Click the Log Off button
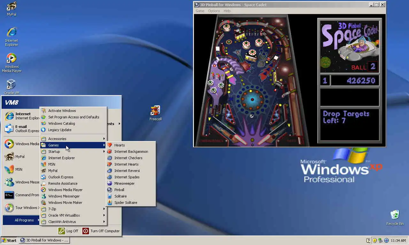 tap(68, 231)
